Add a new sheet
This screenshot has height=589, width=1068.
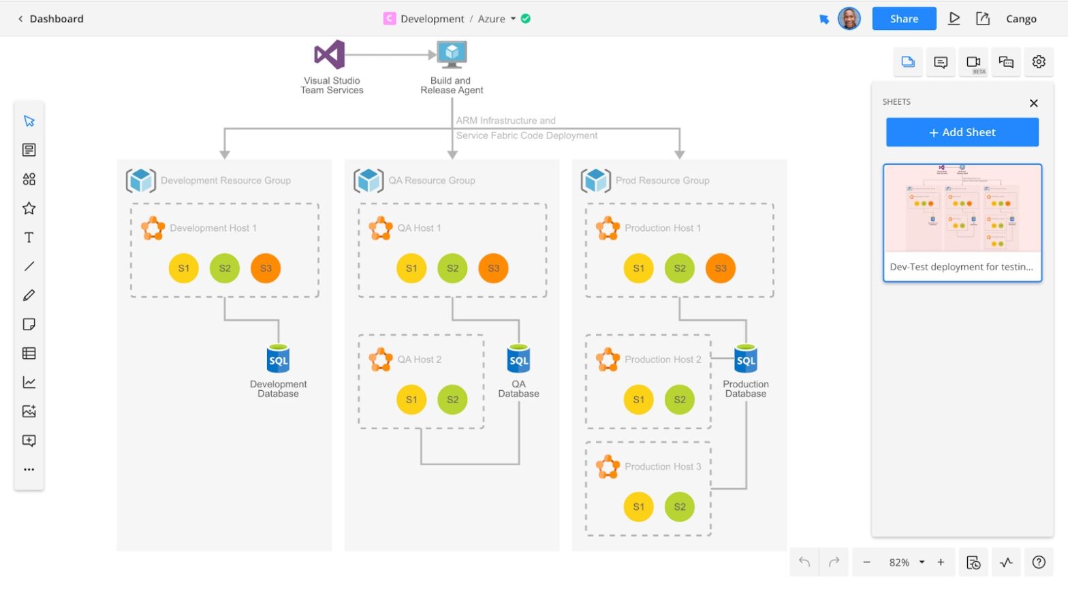[962, 132]
